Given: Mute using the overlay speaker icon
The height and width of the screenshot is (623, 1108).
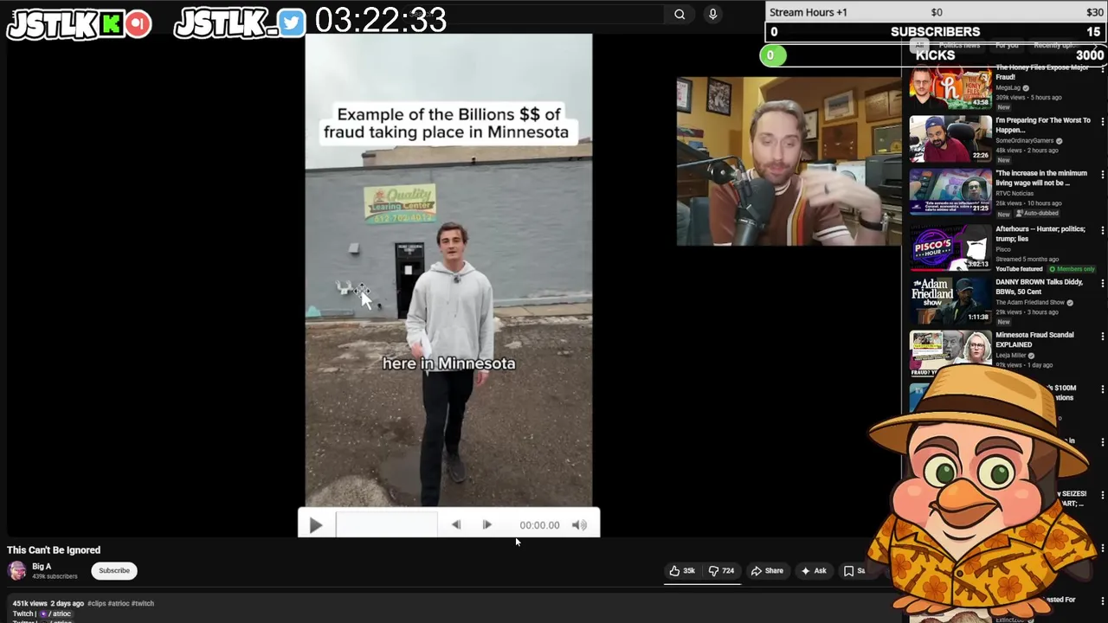Looking at the screenshot, I should click(x=579, y=524).
